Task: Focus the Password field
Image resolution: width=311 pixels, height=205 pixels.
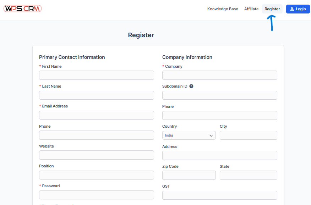Action: pyautogui.click(x=97, y=195)
